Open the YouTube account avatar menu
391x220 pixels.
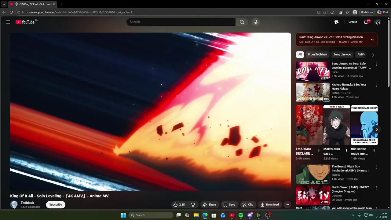coord(378,22)
